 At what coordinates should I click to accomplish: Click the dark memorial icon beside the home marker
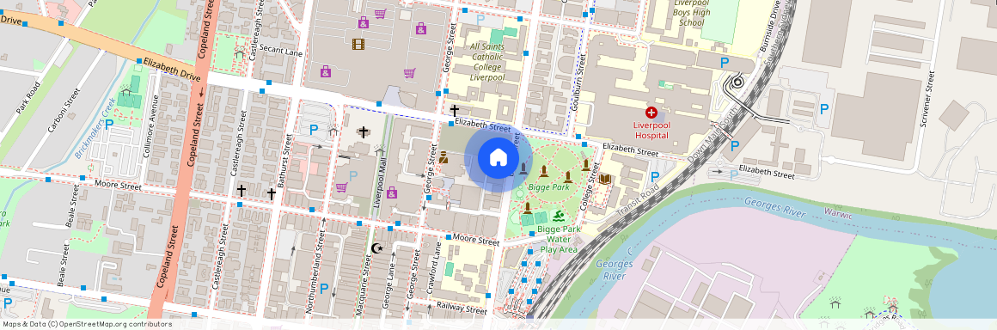pos(523,168)
